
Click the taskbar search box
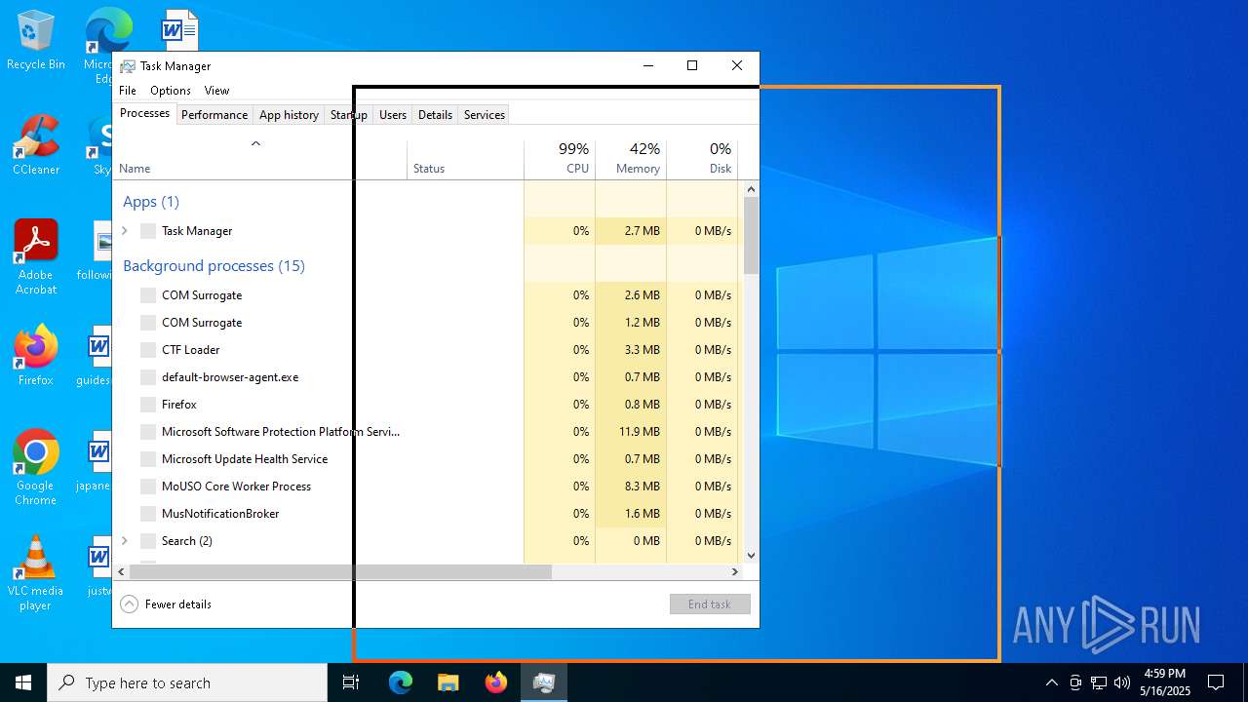[187, 682]
